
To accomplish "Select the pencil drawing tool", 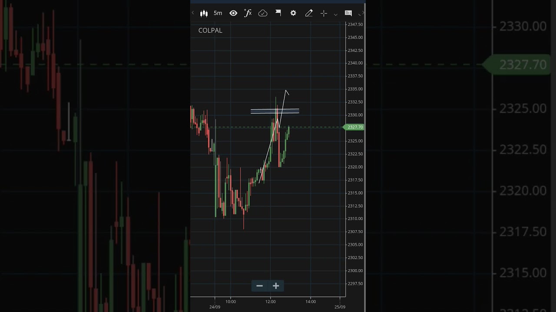I will tap(309, 13).
